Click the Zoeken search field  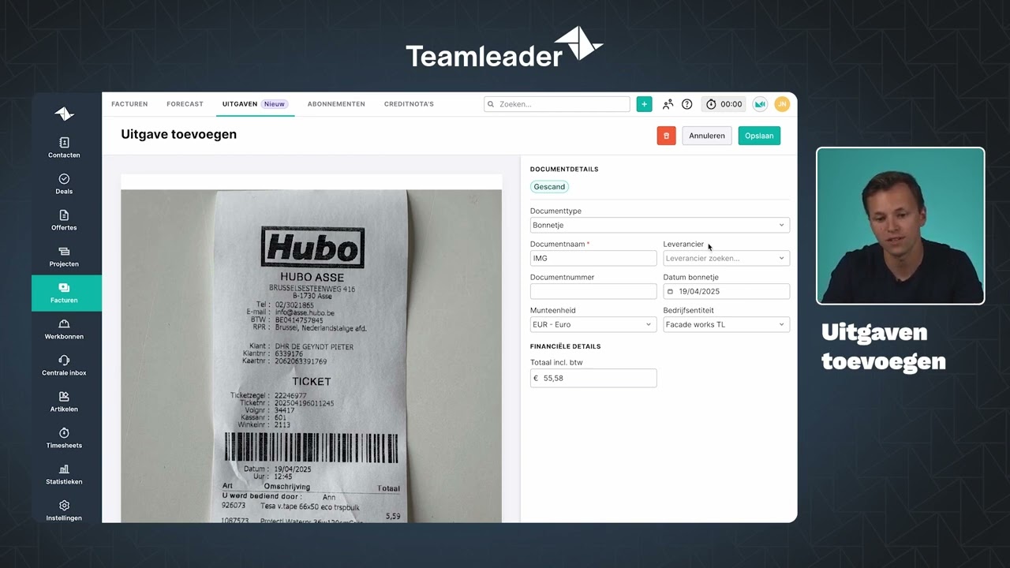click(557, 104)
